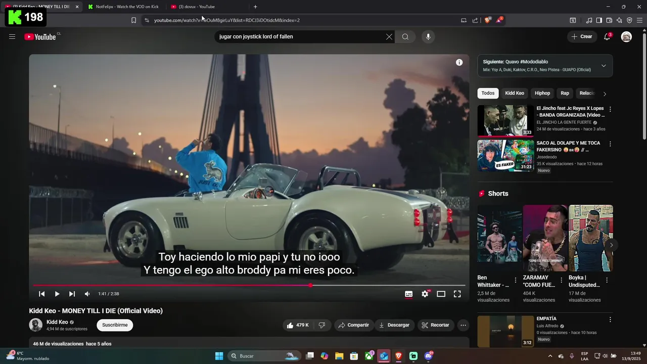This screenshot has width=647, height=364.
Task: Open options for EMPATÍA video
Action: 610,320
